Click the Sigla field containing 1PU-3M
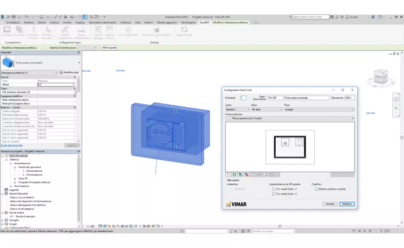 coord(275,98)
